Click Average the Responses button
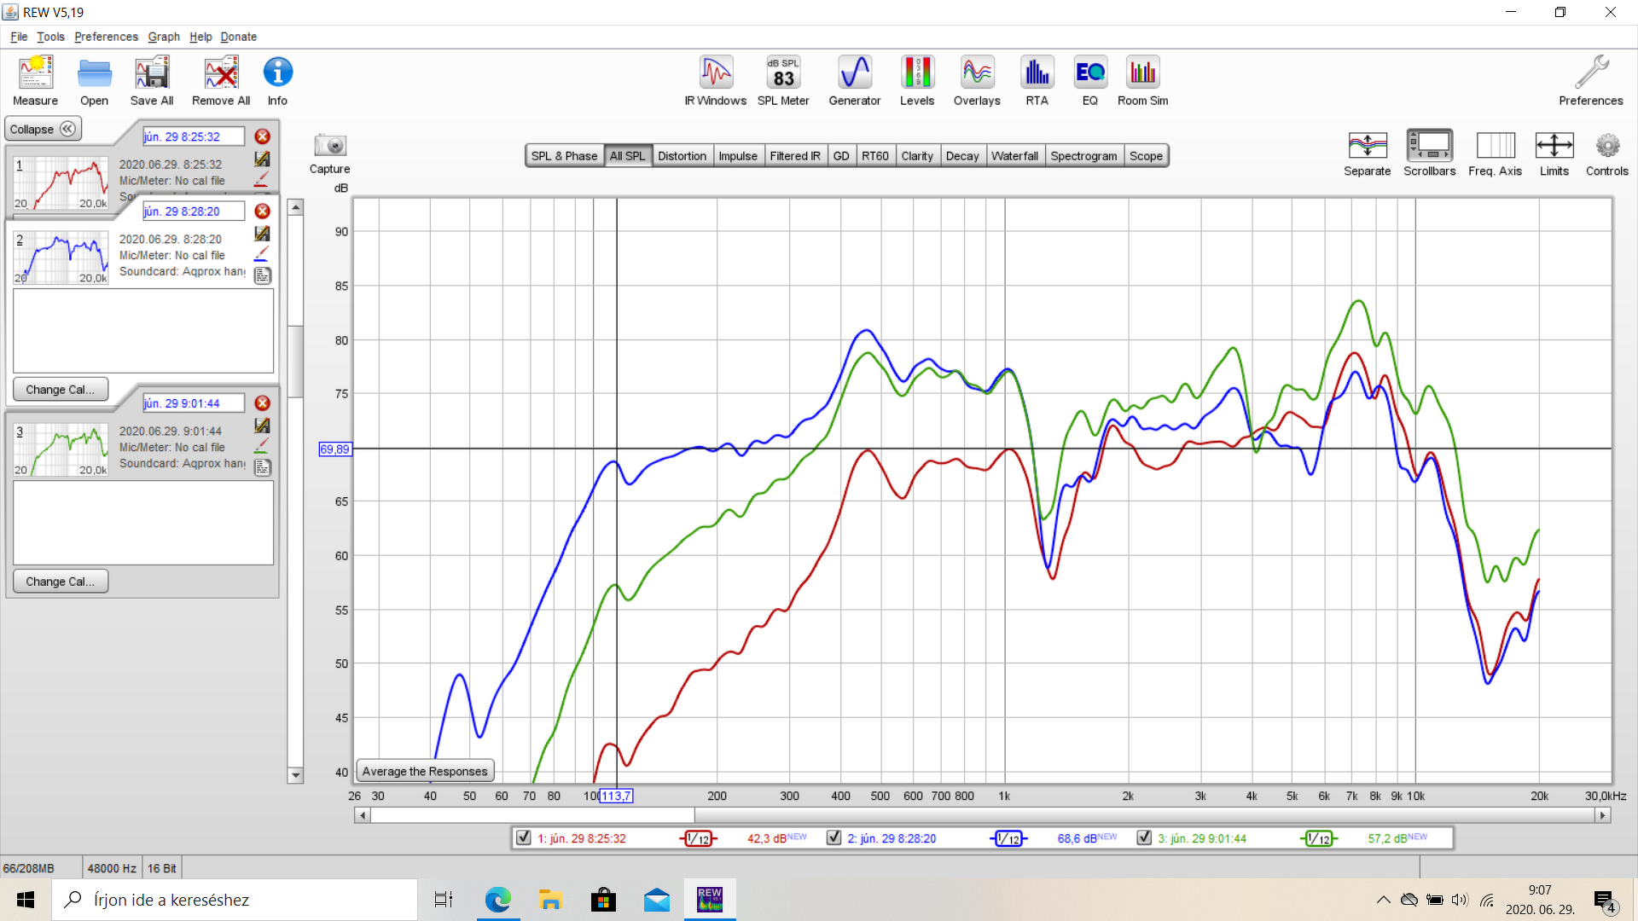Screen dimensions: 1638x921 click(425, 772)
